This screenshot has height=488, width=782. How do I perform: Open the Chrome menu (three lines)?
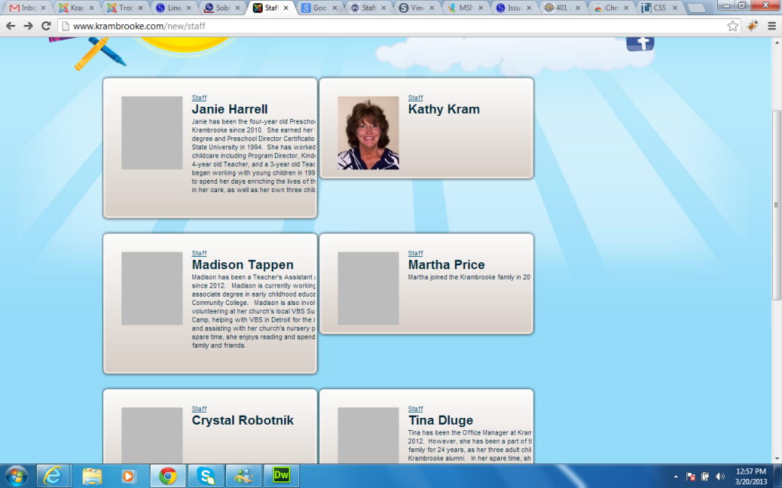click(x=771, y=25)
